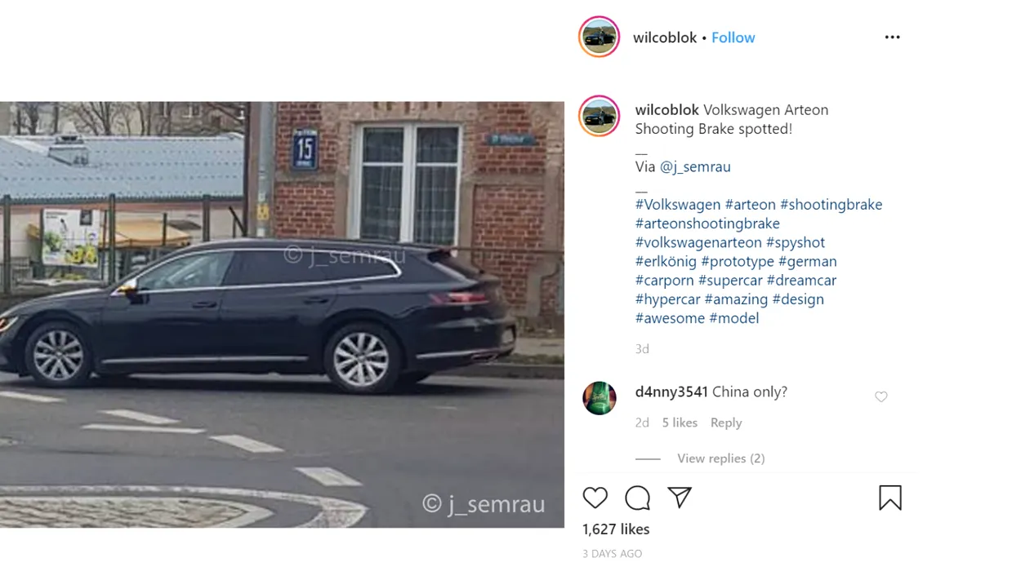Open the @j_semrau mention link

pyautogui.click(x=695, y=166)
